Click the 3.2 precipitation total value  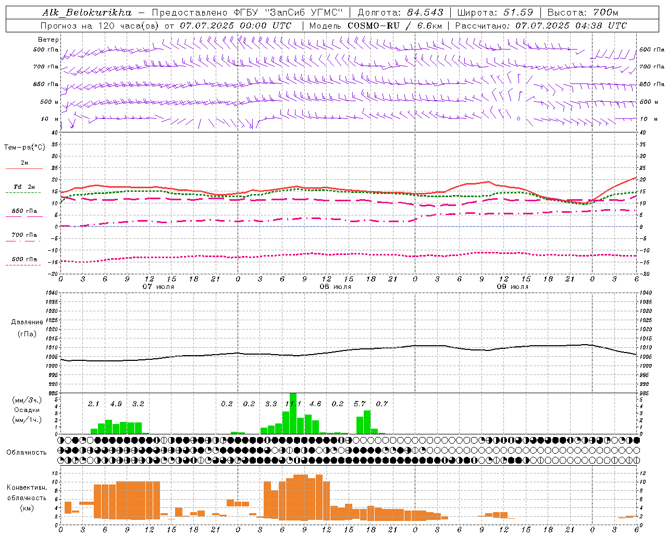click(x=138, y=404)
